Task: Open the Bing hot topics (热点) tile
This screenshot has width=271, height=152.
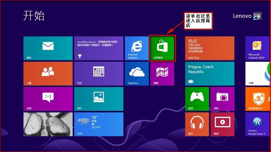Action: coord(210,48)
